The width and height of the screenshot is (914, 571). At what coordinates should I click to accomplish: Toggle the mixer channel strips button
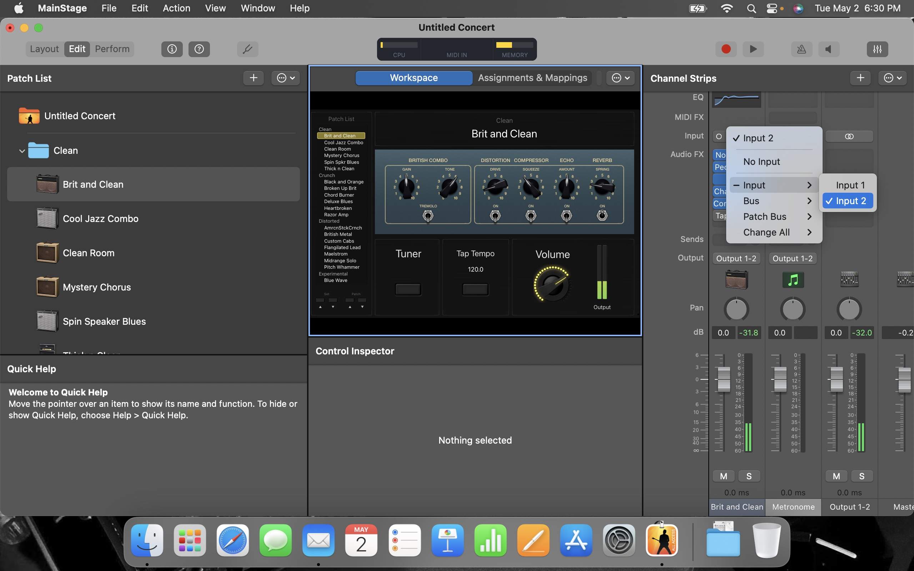pos(877,49)
